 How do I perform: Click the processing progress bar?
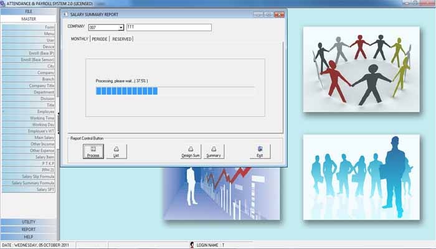(x=175, y=91)
